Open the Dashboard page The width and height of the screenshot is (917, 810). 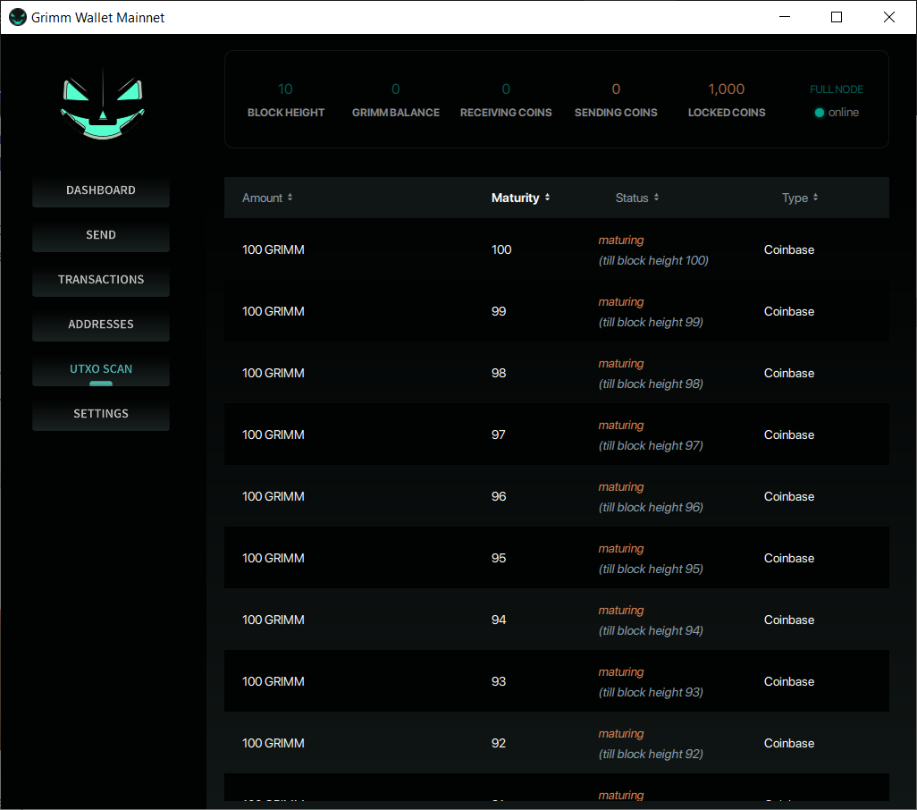(101, 190)
